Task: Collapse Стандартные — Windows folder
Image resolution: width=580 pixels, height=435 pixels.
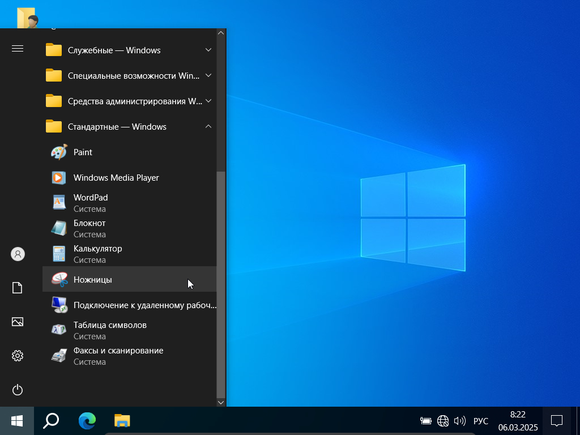Action: tap(117, 127)
